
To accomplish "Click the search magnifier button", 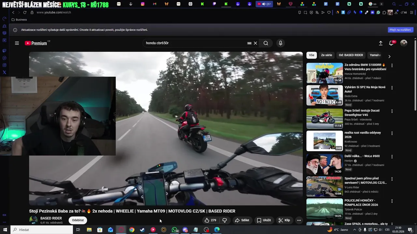I will point(266,43).
